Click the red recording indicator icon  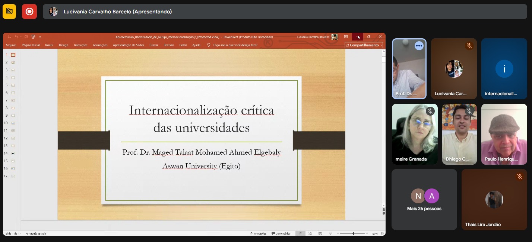[x=29, y=12]
